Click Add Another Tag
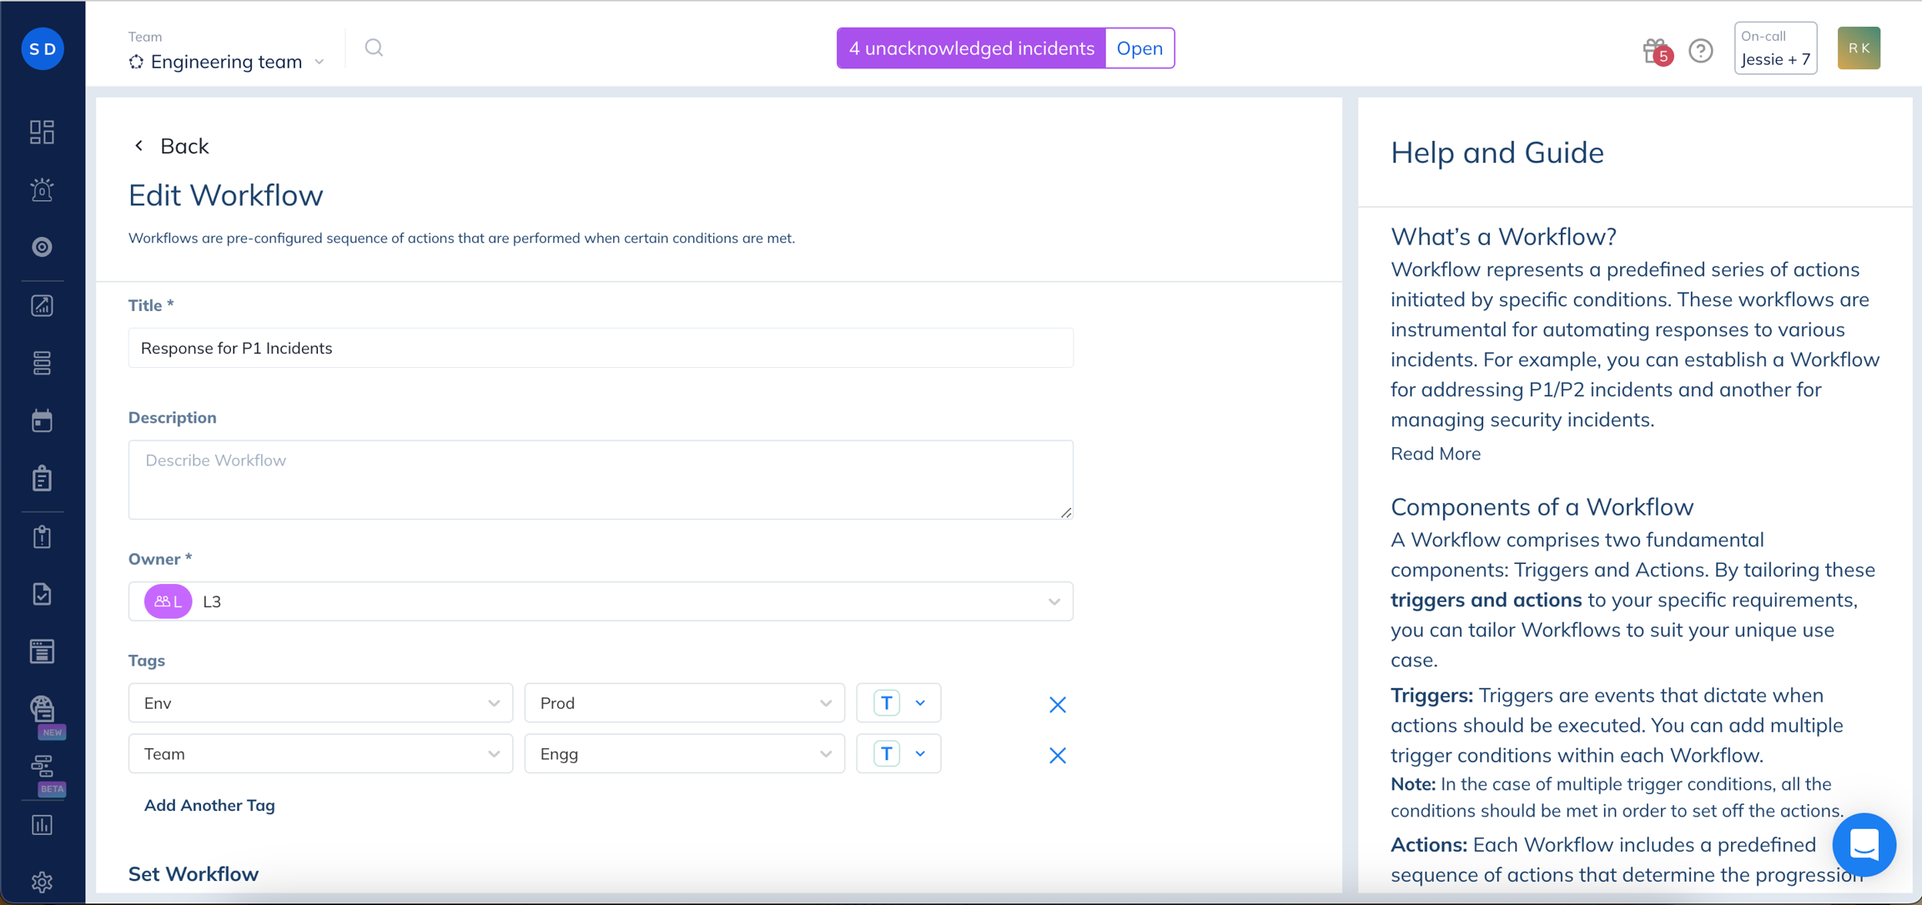1922x905 pixels. tap(209, 805)
